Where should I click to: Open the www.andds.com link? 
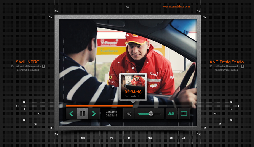click(x=176, y=6)
